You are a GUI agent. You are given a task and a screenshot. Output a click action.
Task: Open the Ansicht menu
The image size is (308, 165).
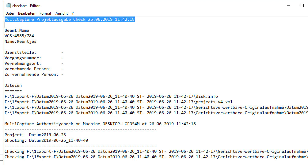pos(62,13)
